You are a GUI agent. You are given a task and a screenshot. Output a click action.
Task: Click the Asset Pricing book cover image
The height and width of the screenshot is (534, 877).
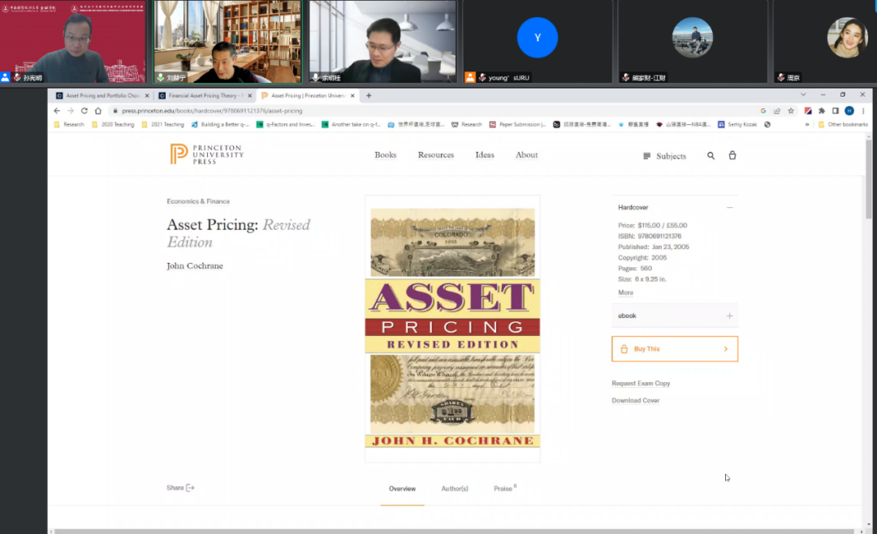tap(452, 328)
